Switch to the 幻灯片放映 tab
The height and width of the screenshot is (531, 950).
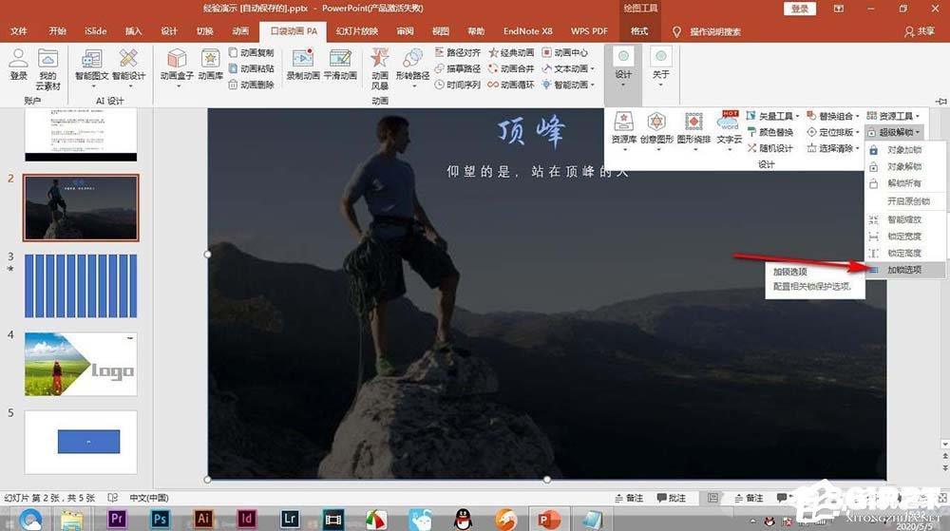357,31
